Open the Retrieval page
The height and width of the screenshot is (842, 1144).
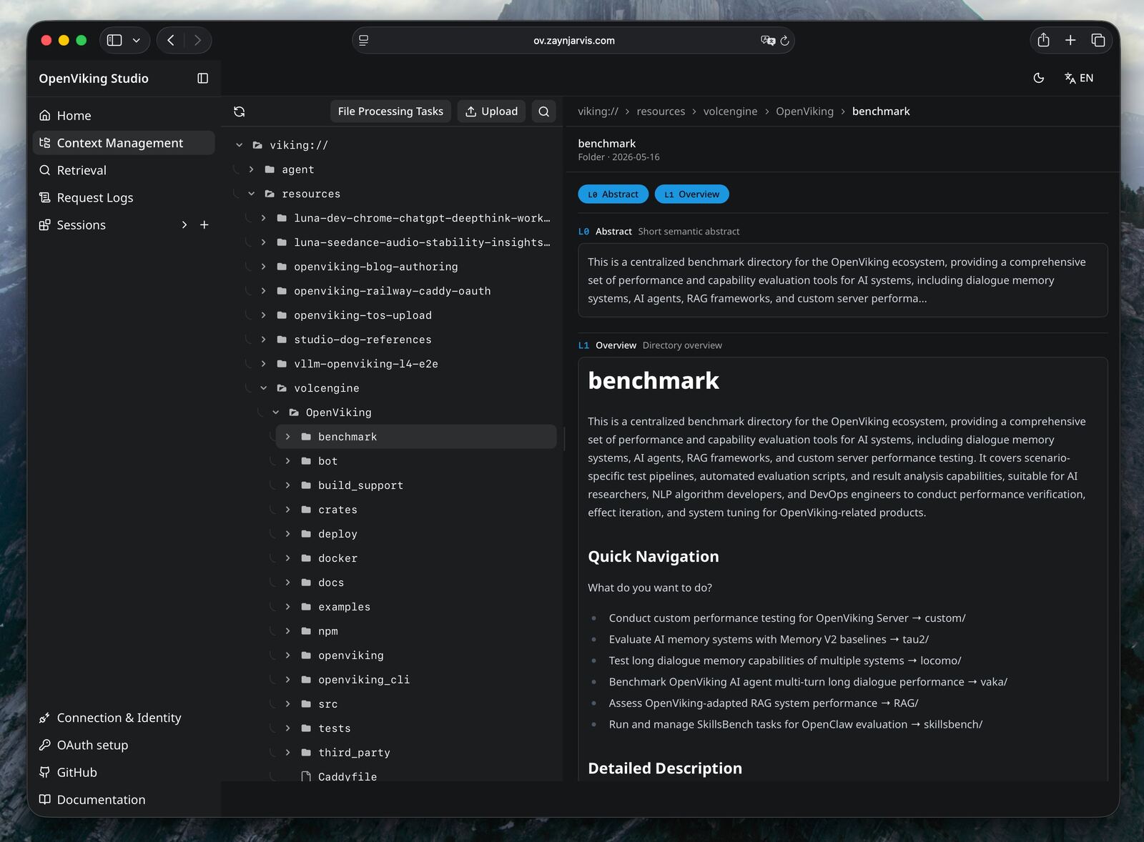point(124,170)
